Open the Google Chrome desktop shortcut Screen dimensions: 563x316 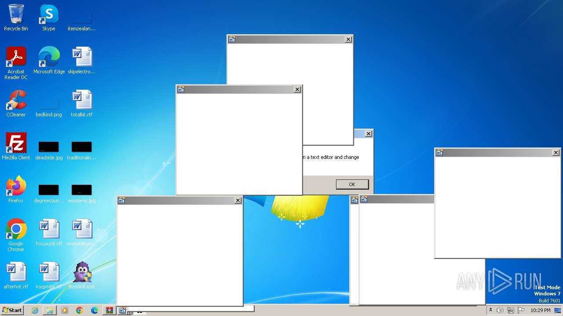coord(16,235)
